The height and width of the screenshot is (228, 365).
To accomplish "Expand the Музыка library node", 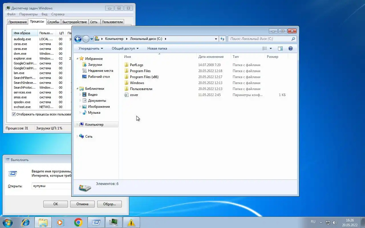I will click(x=80, y=113).
